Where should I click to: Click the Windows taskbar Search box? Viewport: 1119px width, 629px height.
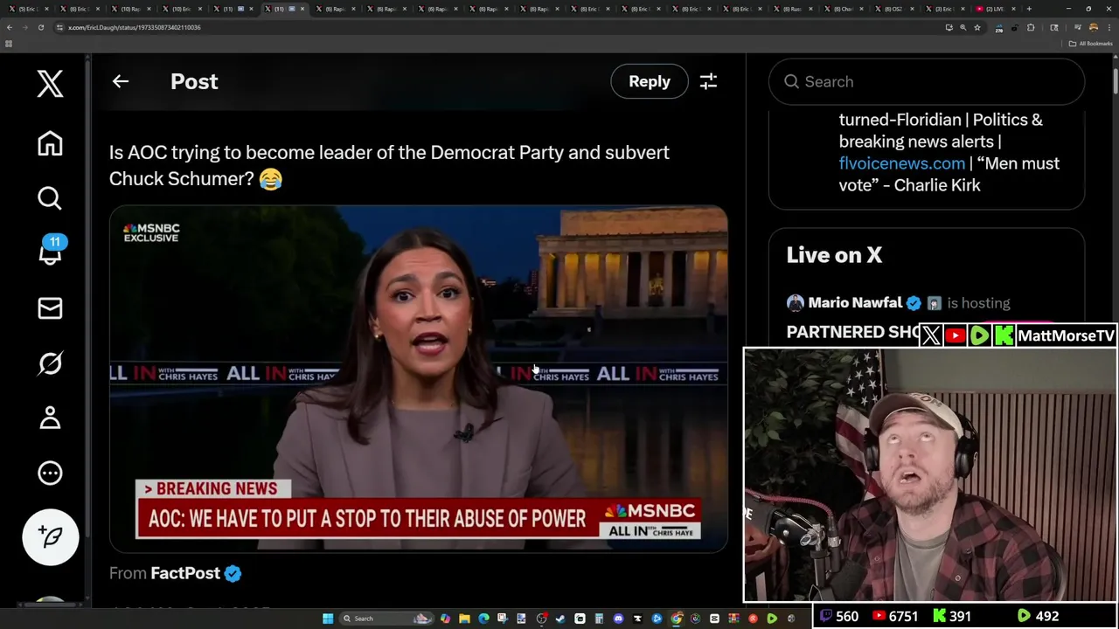click(x=386, y=619)
